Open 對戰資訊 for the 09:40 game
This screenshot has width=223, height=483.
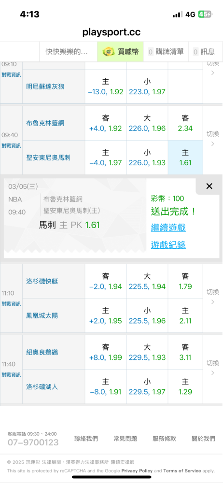pos(11,146)
